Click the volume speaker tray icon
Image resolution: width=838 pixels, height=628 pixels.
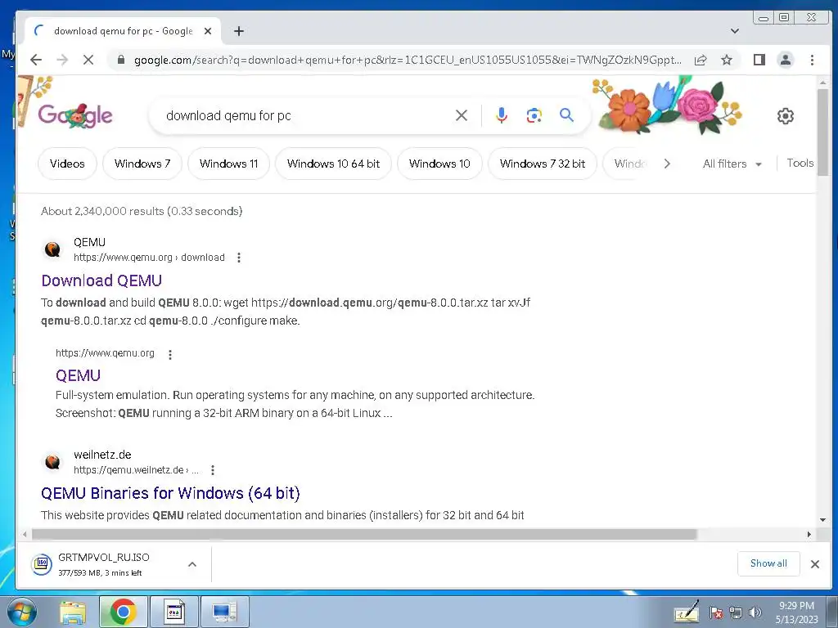point(755,612)
